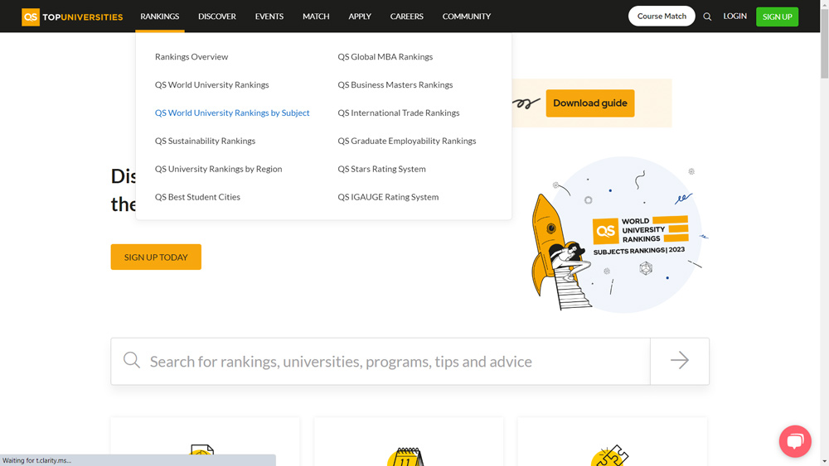Select Rankings Overview link
Image resolution: width=829 pixels, height=466 pixels.
pyautogui.click(x=191, y=56)
